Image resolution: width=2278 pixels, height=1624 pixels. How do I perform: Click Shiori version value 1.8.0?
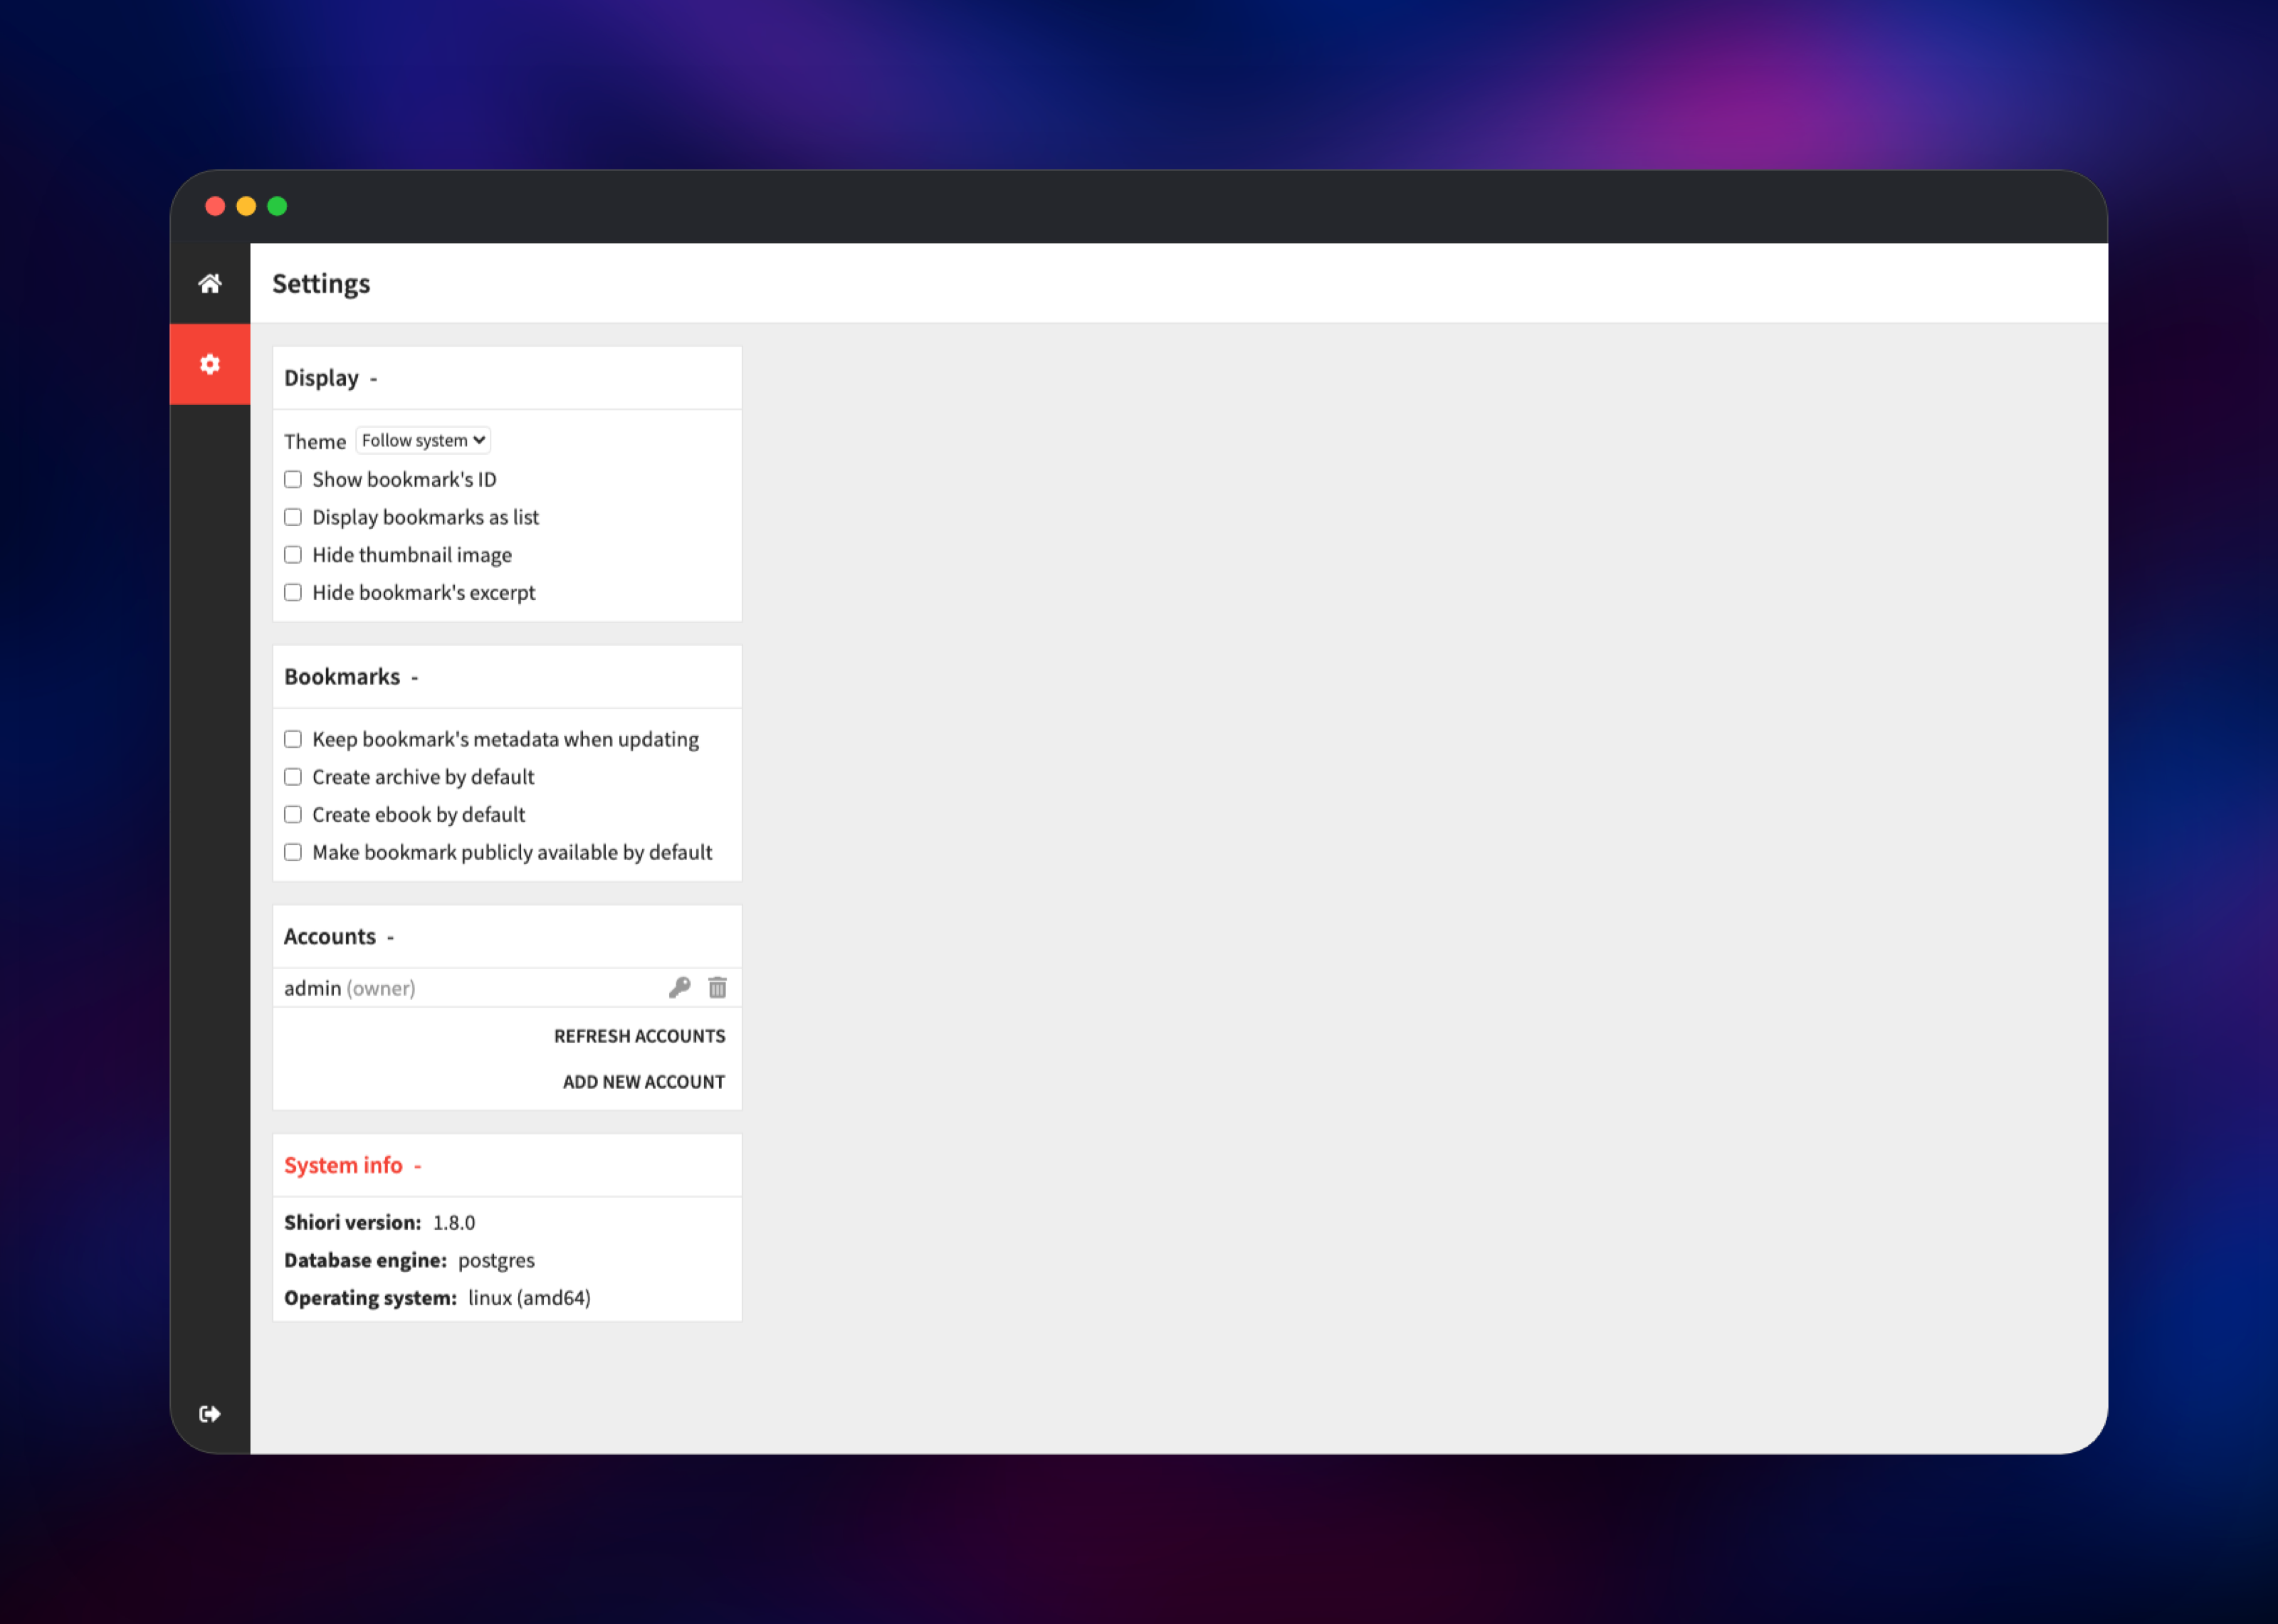[454, 1223]
